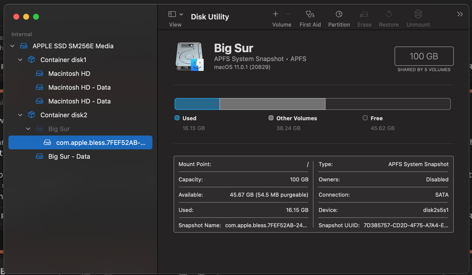Run First Aid stethoscope tool
472x275 pixels.
pyautogui.click(x=310, y=14)
